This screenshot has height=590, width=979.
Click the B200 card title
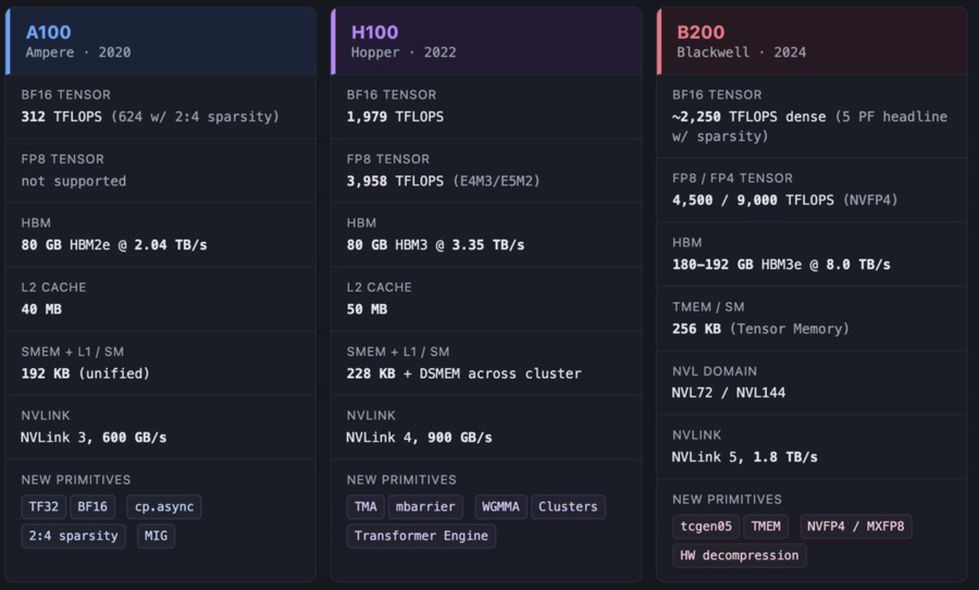point(700,32)
